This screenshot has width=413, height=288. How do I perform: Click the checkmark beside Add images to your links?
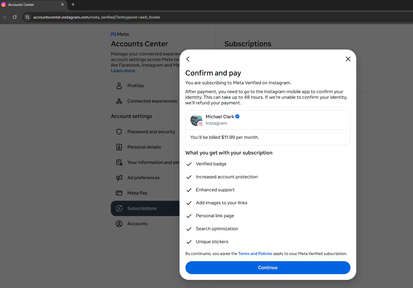tap(189, 203)
